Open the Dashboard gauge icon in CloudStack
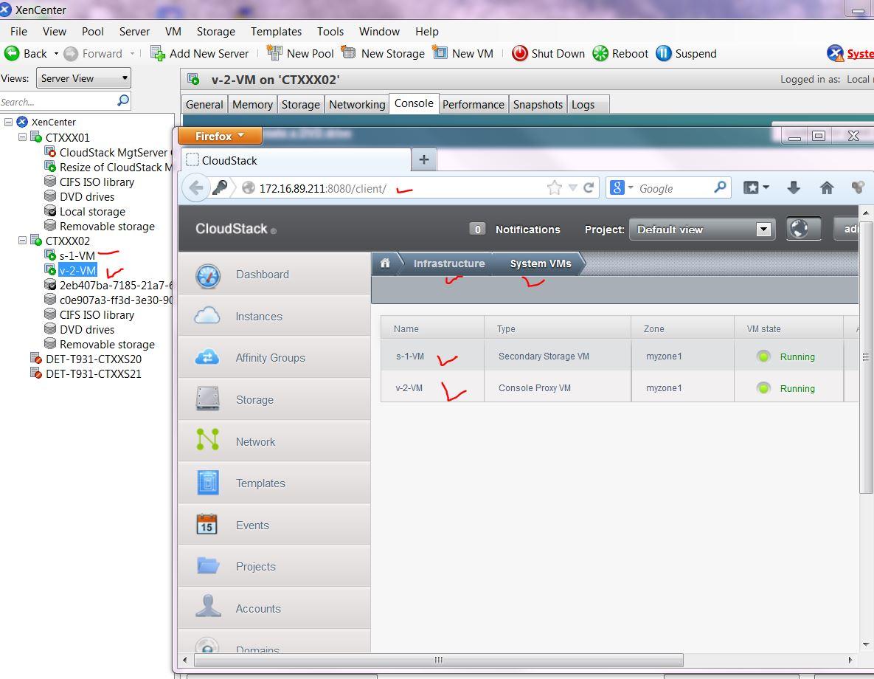Viewport: 874px width, 679px height. click(208, 275)
